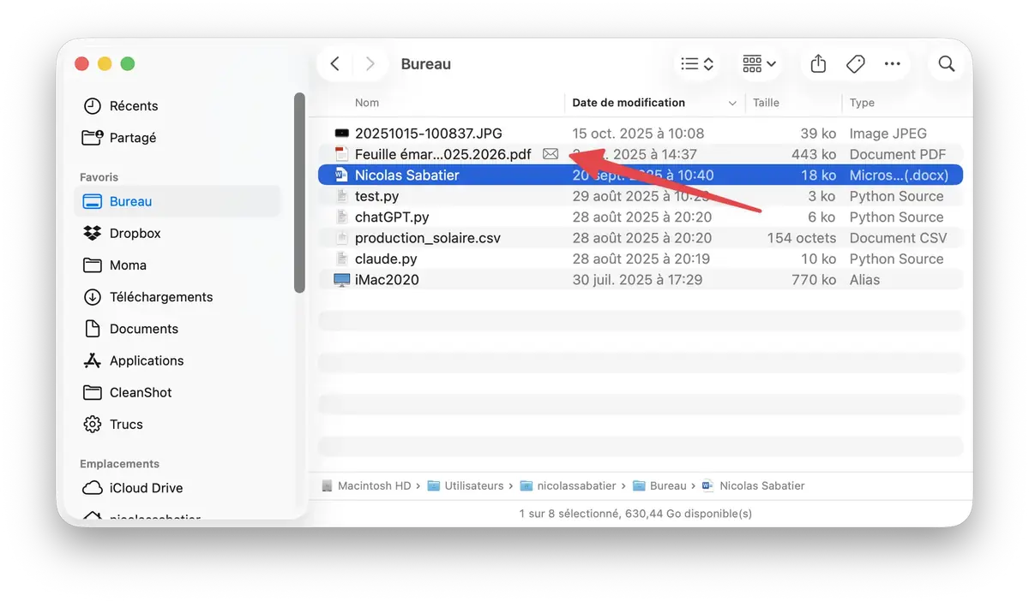1029x601 pixels.
Task: Open the Téléchargements sidebar item
Action: (161, 297)
